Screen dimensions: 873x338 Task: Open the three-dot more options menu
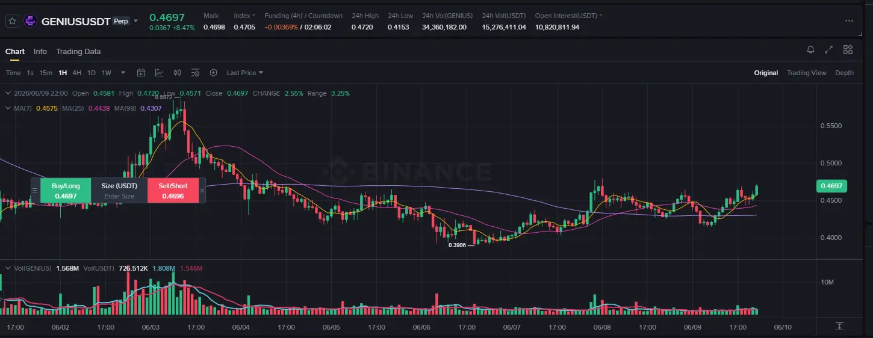tap(849, 20)
